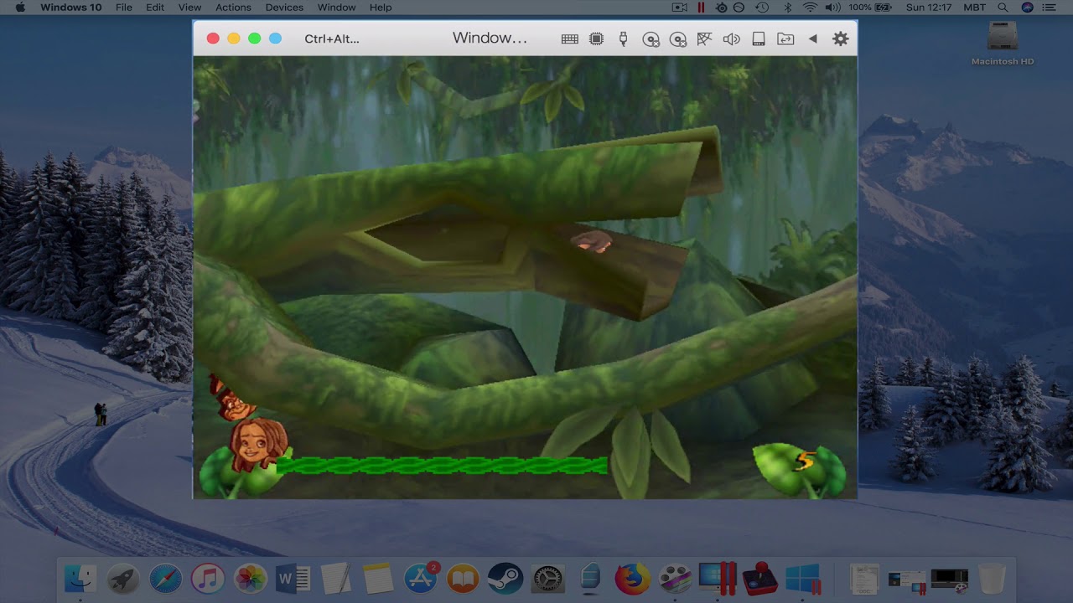Open Launchpad rocket in the Dock
1073x603 pixels.
(x=123, y=579)
